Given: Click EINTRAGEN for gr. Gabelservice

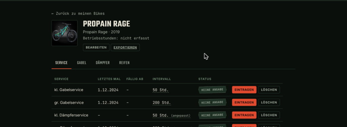Looking at the screenshot, I should 244,103.
